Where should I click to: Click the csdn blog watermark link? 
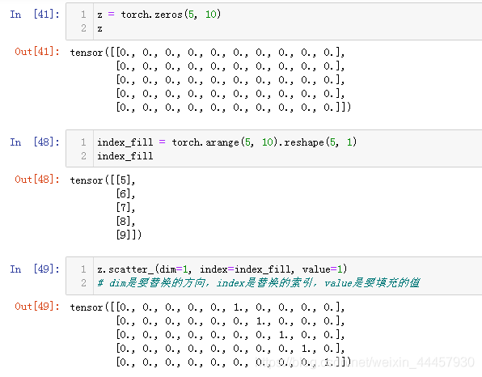[x=366, y=362]
